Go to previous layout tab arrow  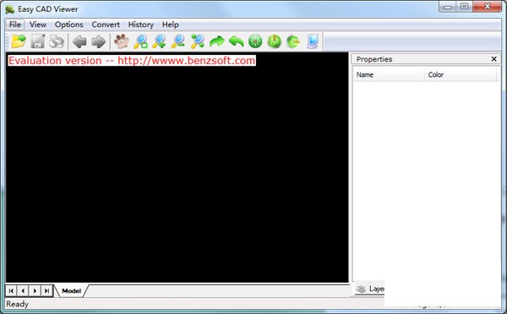[x=23, y=290]
